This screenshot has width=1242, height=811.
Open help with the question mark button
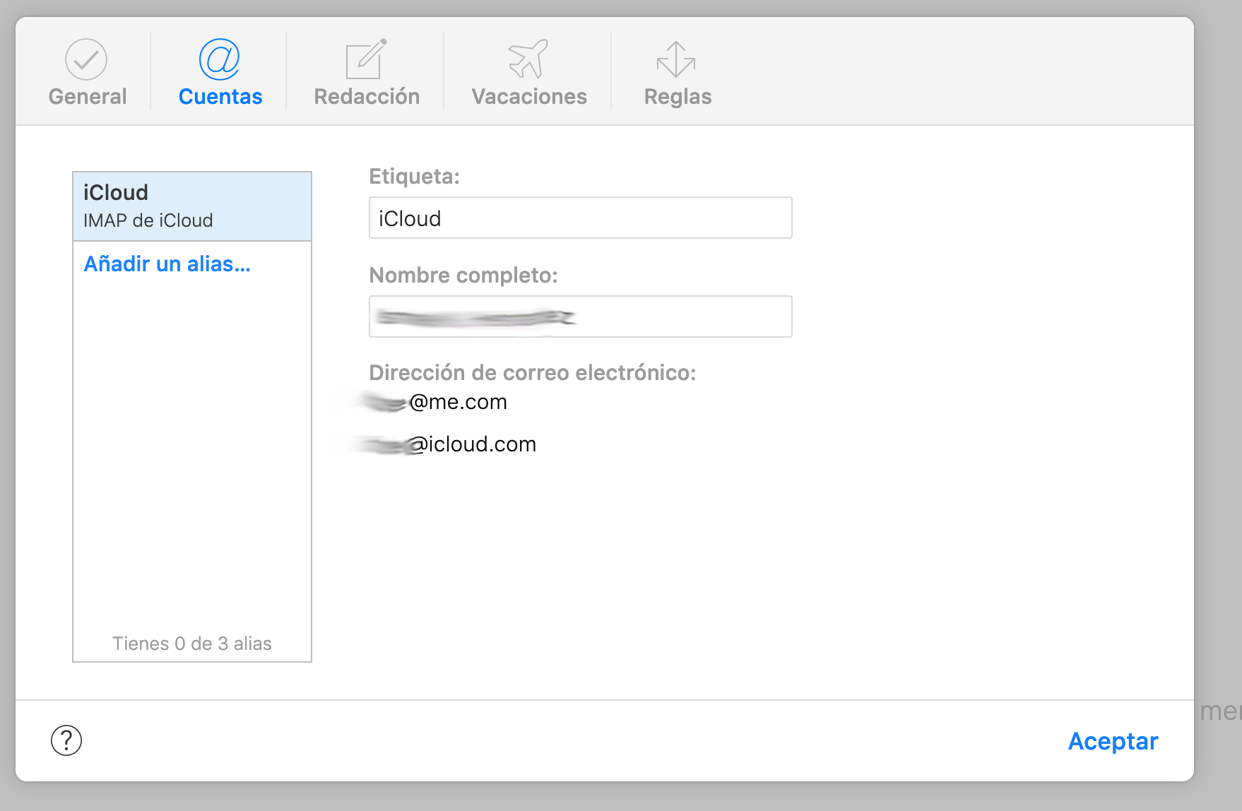(66, 740)
